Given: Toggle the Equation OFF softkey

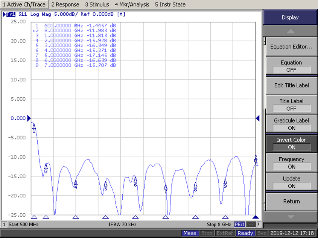Looking at the screenshot, I should pos(291,66).
